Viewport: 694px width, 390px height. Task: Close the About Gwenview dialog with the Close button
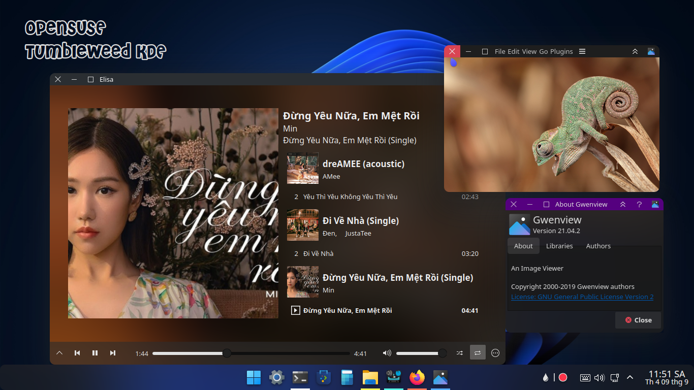638,320
